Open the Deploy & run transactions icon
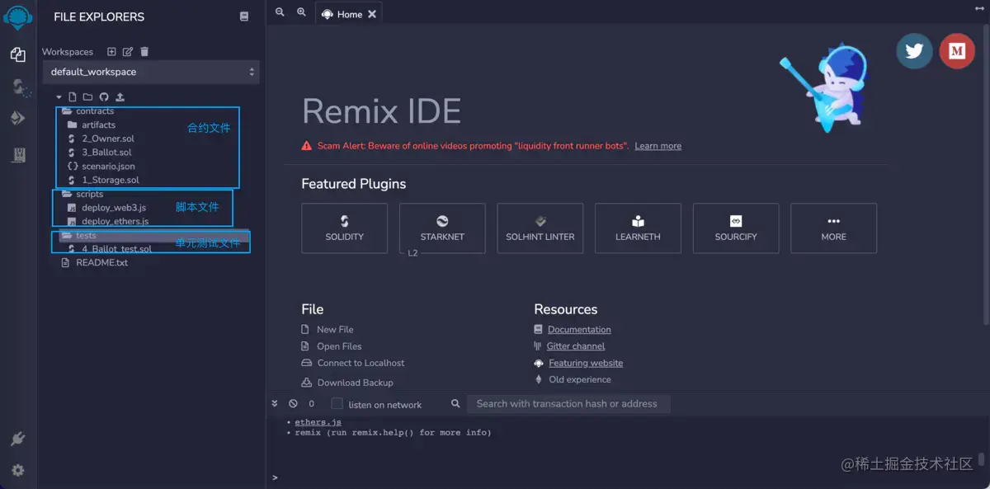990x489 pixels. pos(17,119)
